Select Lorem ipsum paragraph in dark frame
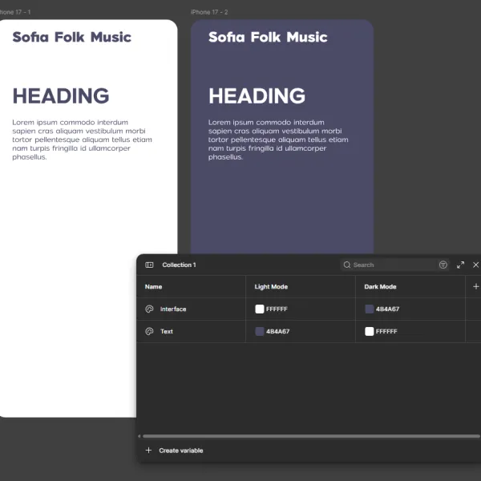 click(278, 139)
